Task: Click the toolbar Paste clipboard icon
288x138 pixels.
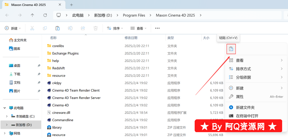Action: (x=58, y=28)
